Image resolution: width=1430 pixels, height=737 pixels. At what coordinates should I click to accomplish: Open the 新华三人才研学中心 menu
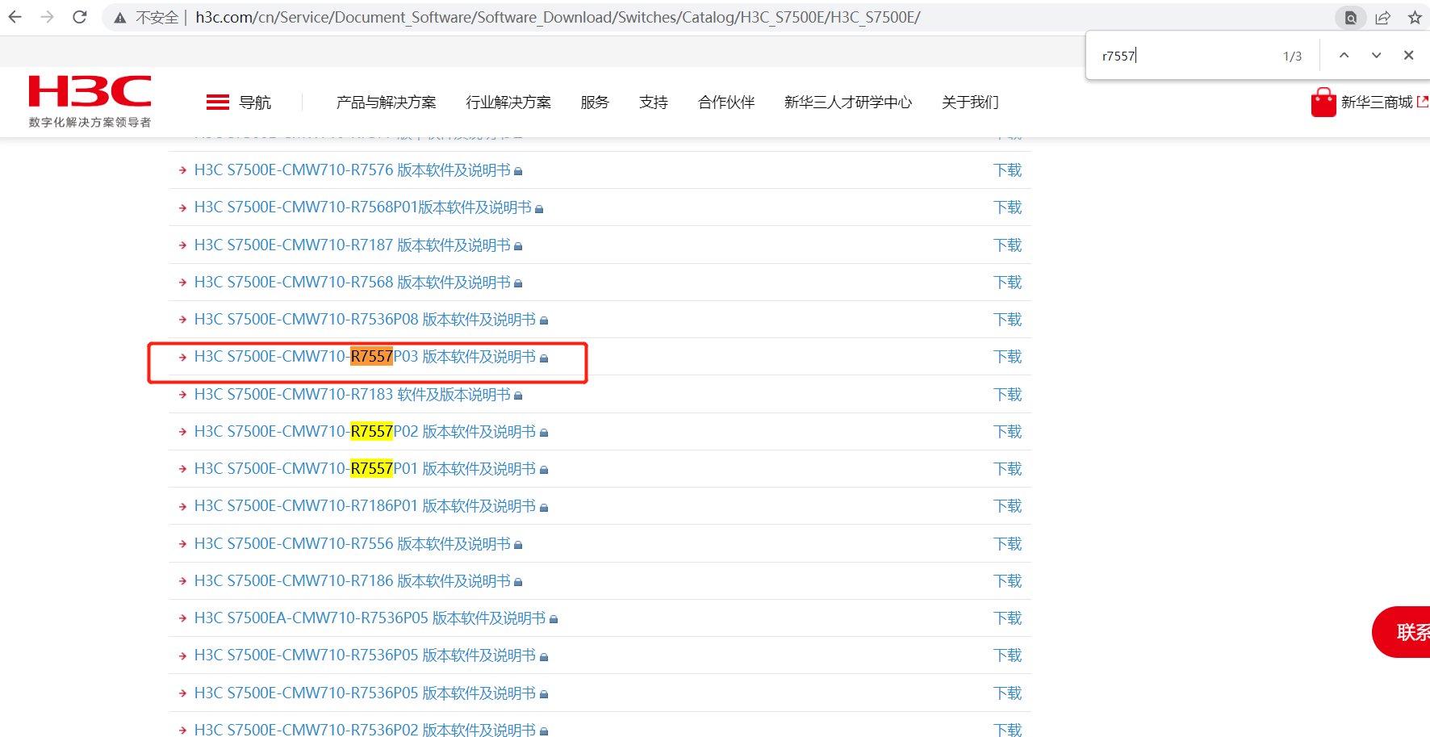[848, 103]
